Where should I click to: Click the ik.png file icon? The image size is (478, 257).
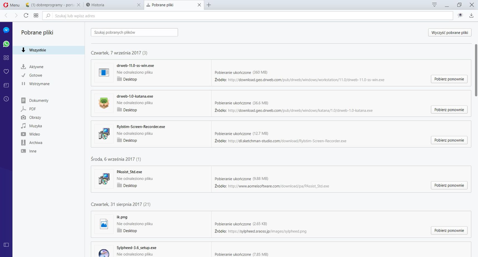click(x=104, y=224)
